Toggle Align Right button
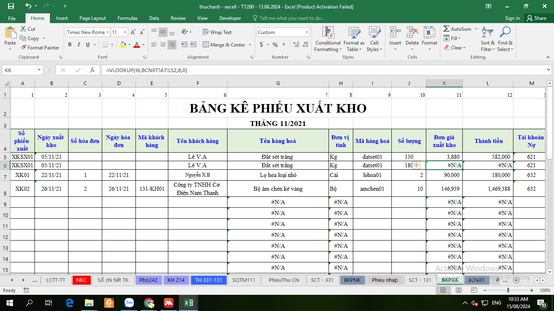 point(172,45)
